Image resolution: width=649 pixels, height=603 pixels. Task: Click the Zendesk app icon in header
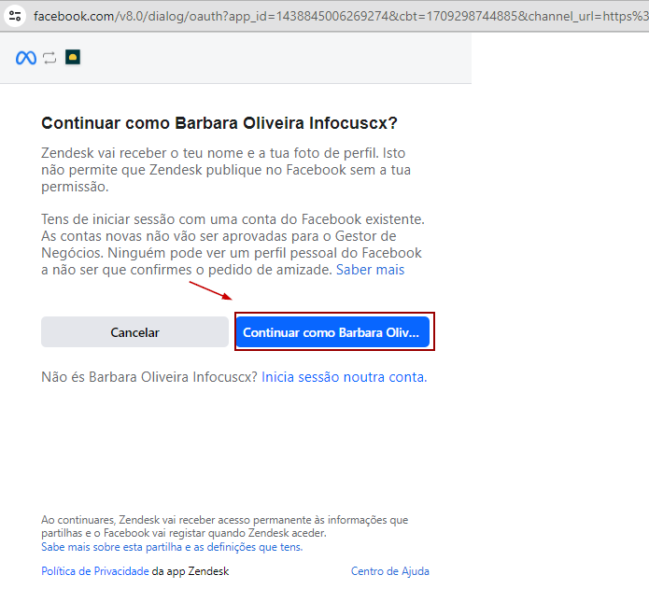(x=73, y=58)
